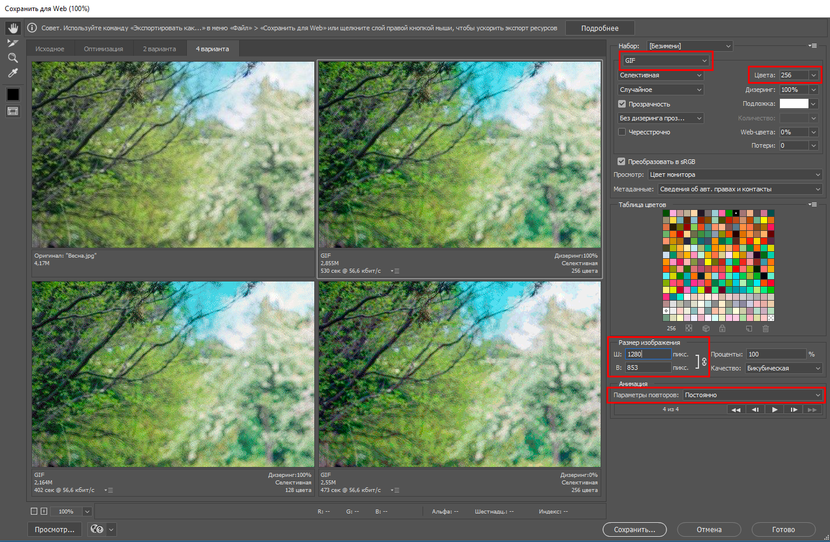Click the info tip icon before Совет
The width and height of the screenshot is (830, 542).
click(x=32, y=28)
